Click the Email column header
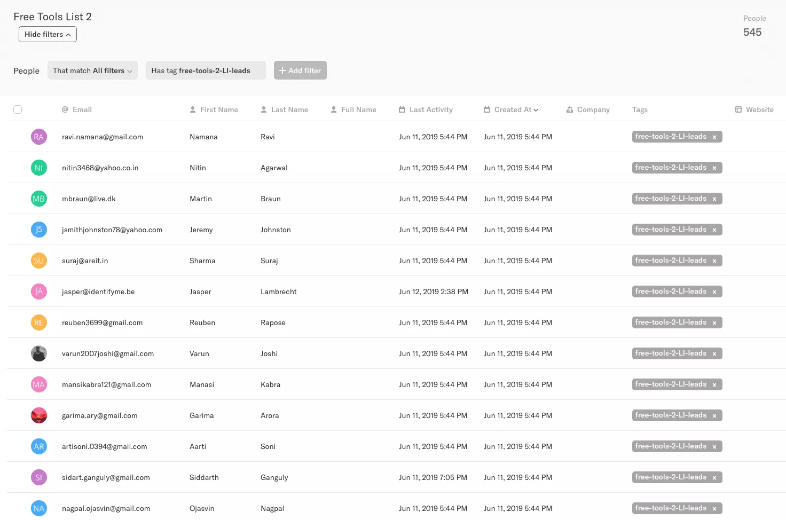 [82, 109]
